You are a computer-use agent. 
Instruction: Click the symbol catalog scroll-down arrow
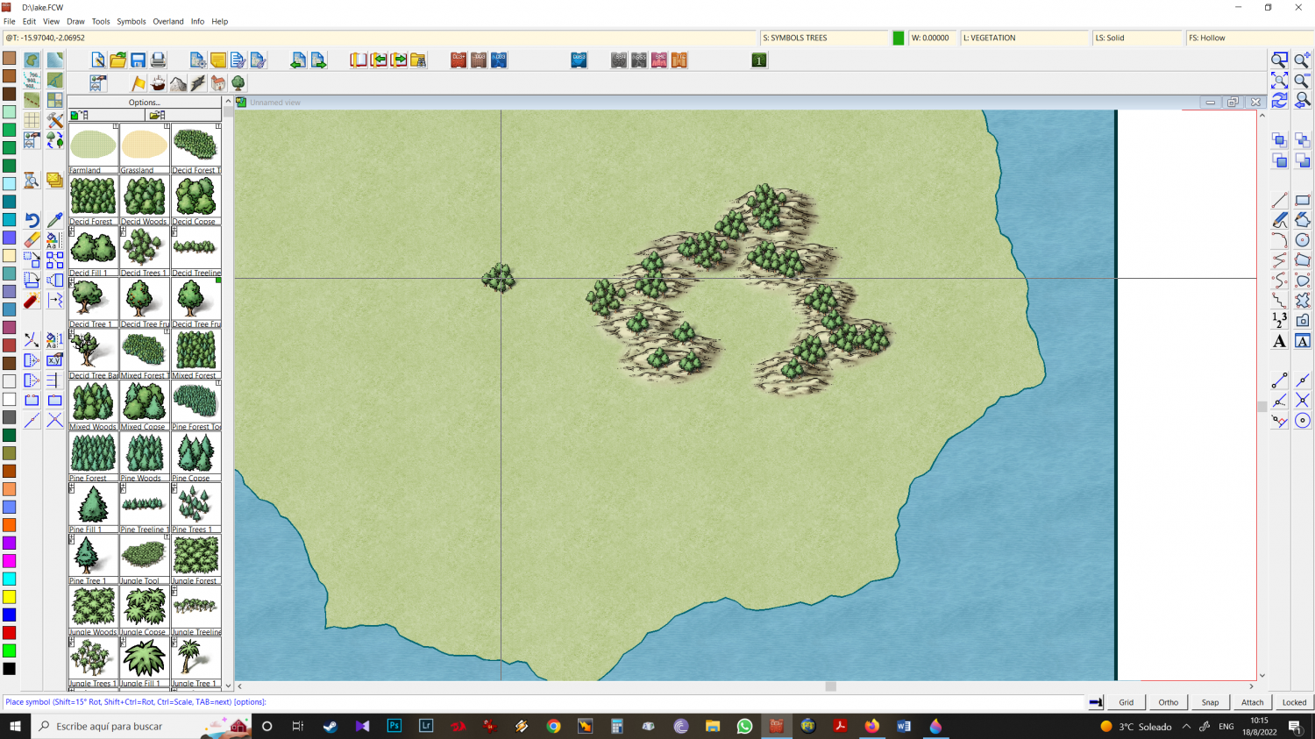pos(228,686)
